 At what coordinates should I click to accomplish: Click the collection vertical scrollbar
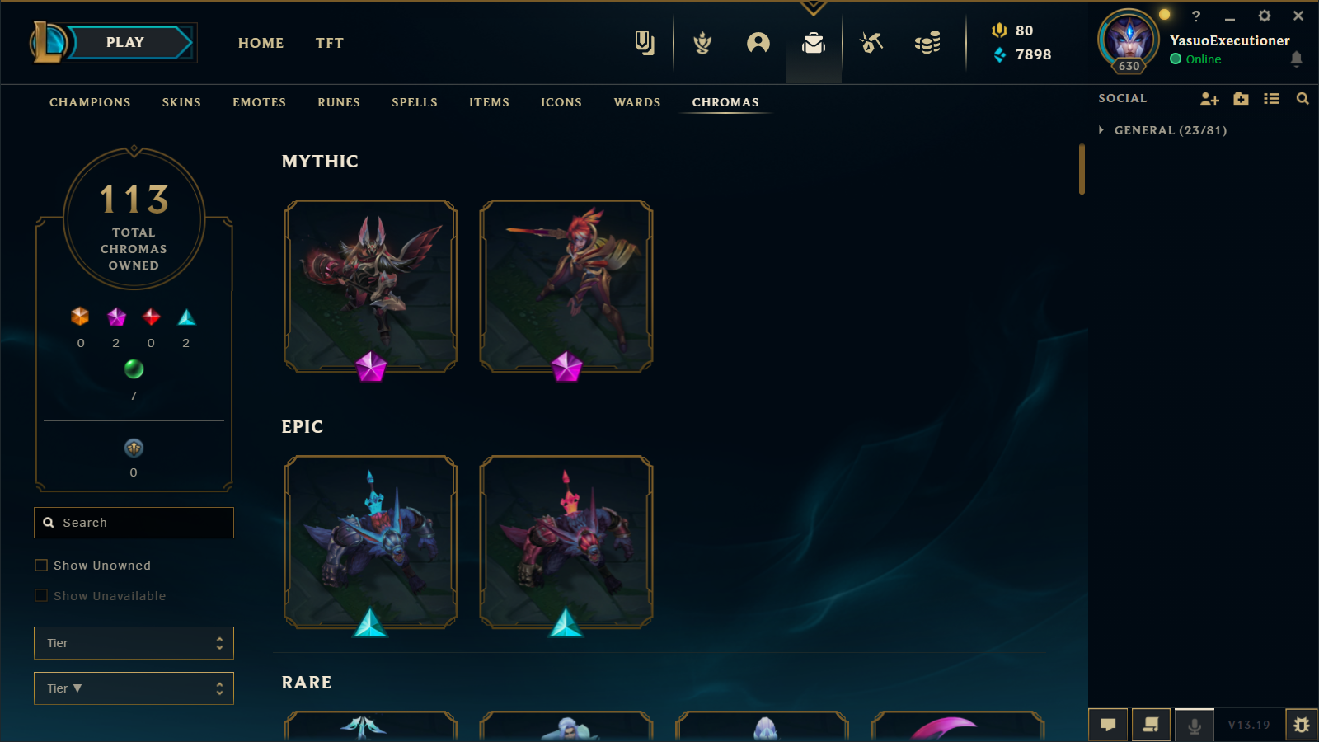(1082, 169)
